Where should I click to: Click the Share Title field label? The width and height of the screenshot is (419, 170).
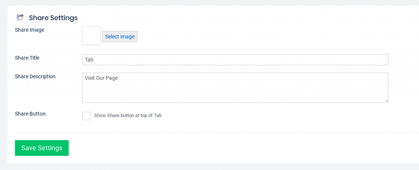click(x=27, y=58)
